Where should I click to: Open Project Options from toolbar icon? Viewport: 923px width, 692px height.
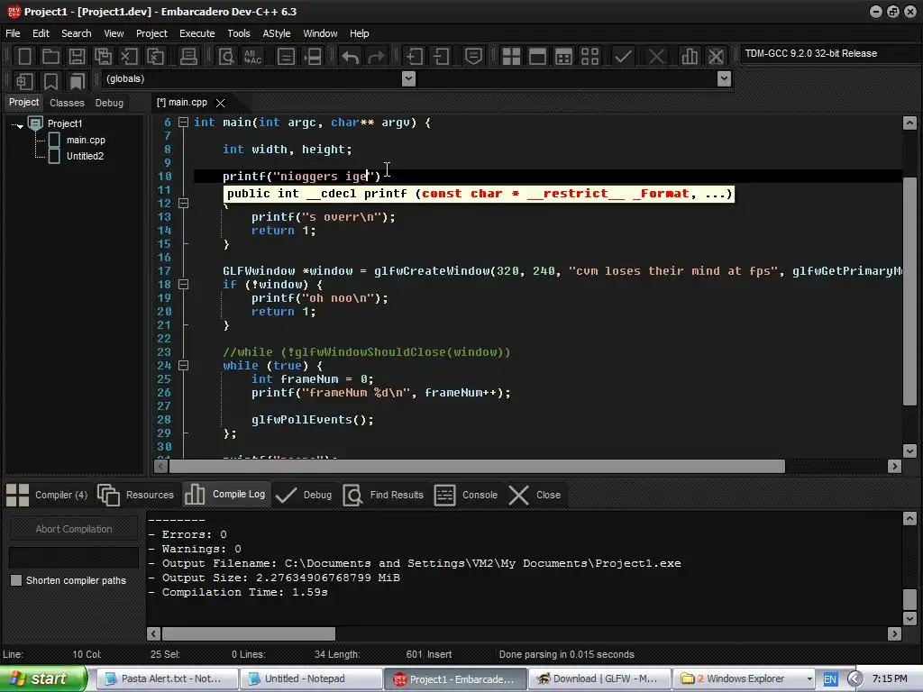tap(473, 57)
